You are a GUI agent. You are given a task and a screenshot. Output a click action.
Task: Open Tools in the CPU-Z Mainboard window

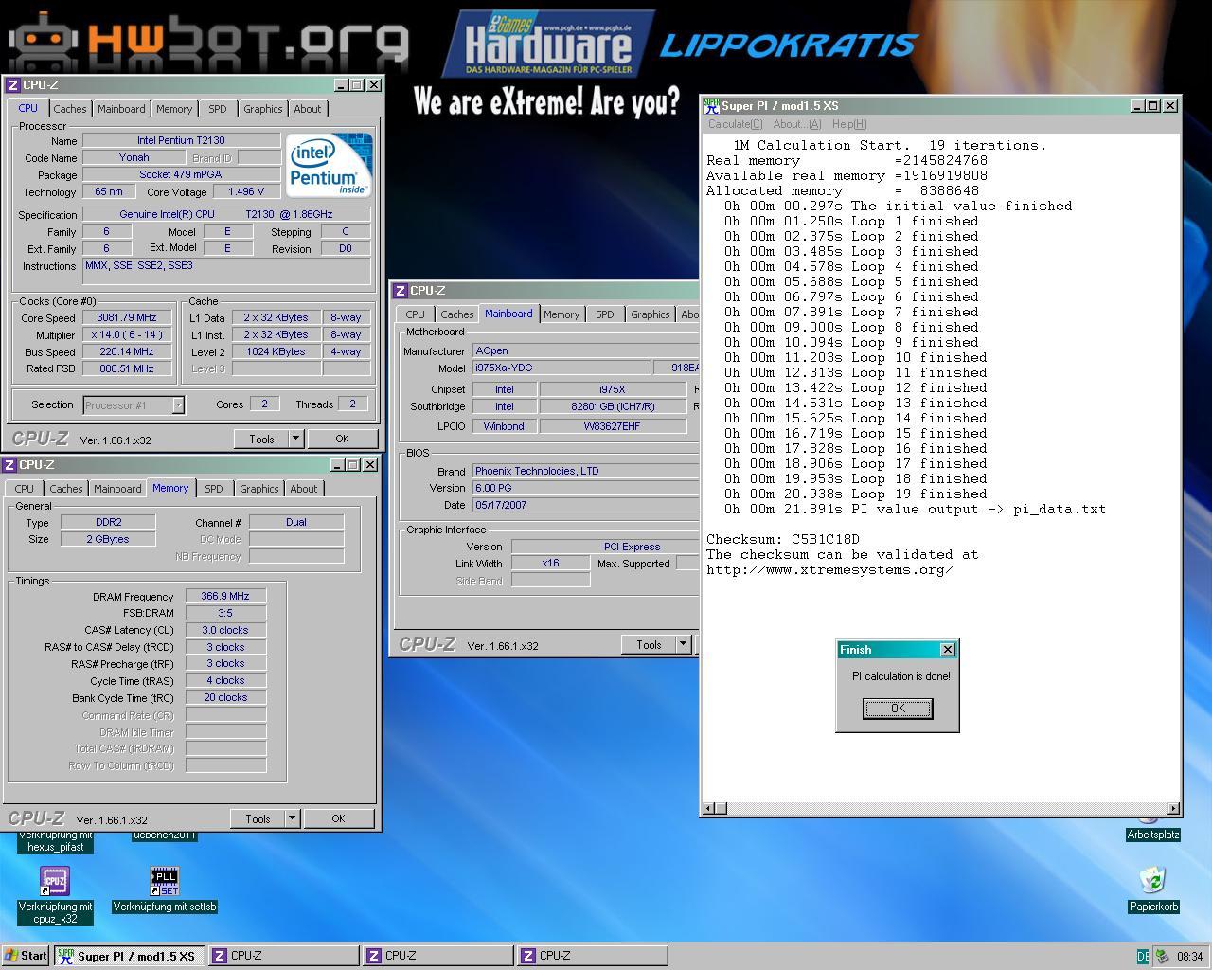coord(649,645)
